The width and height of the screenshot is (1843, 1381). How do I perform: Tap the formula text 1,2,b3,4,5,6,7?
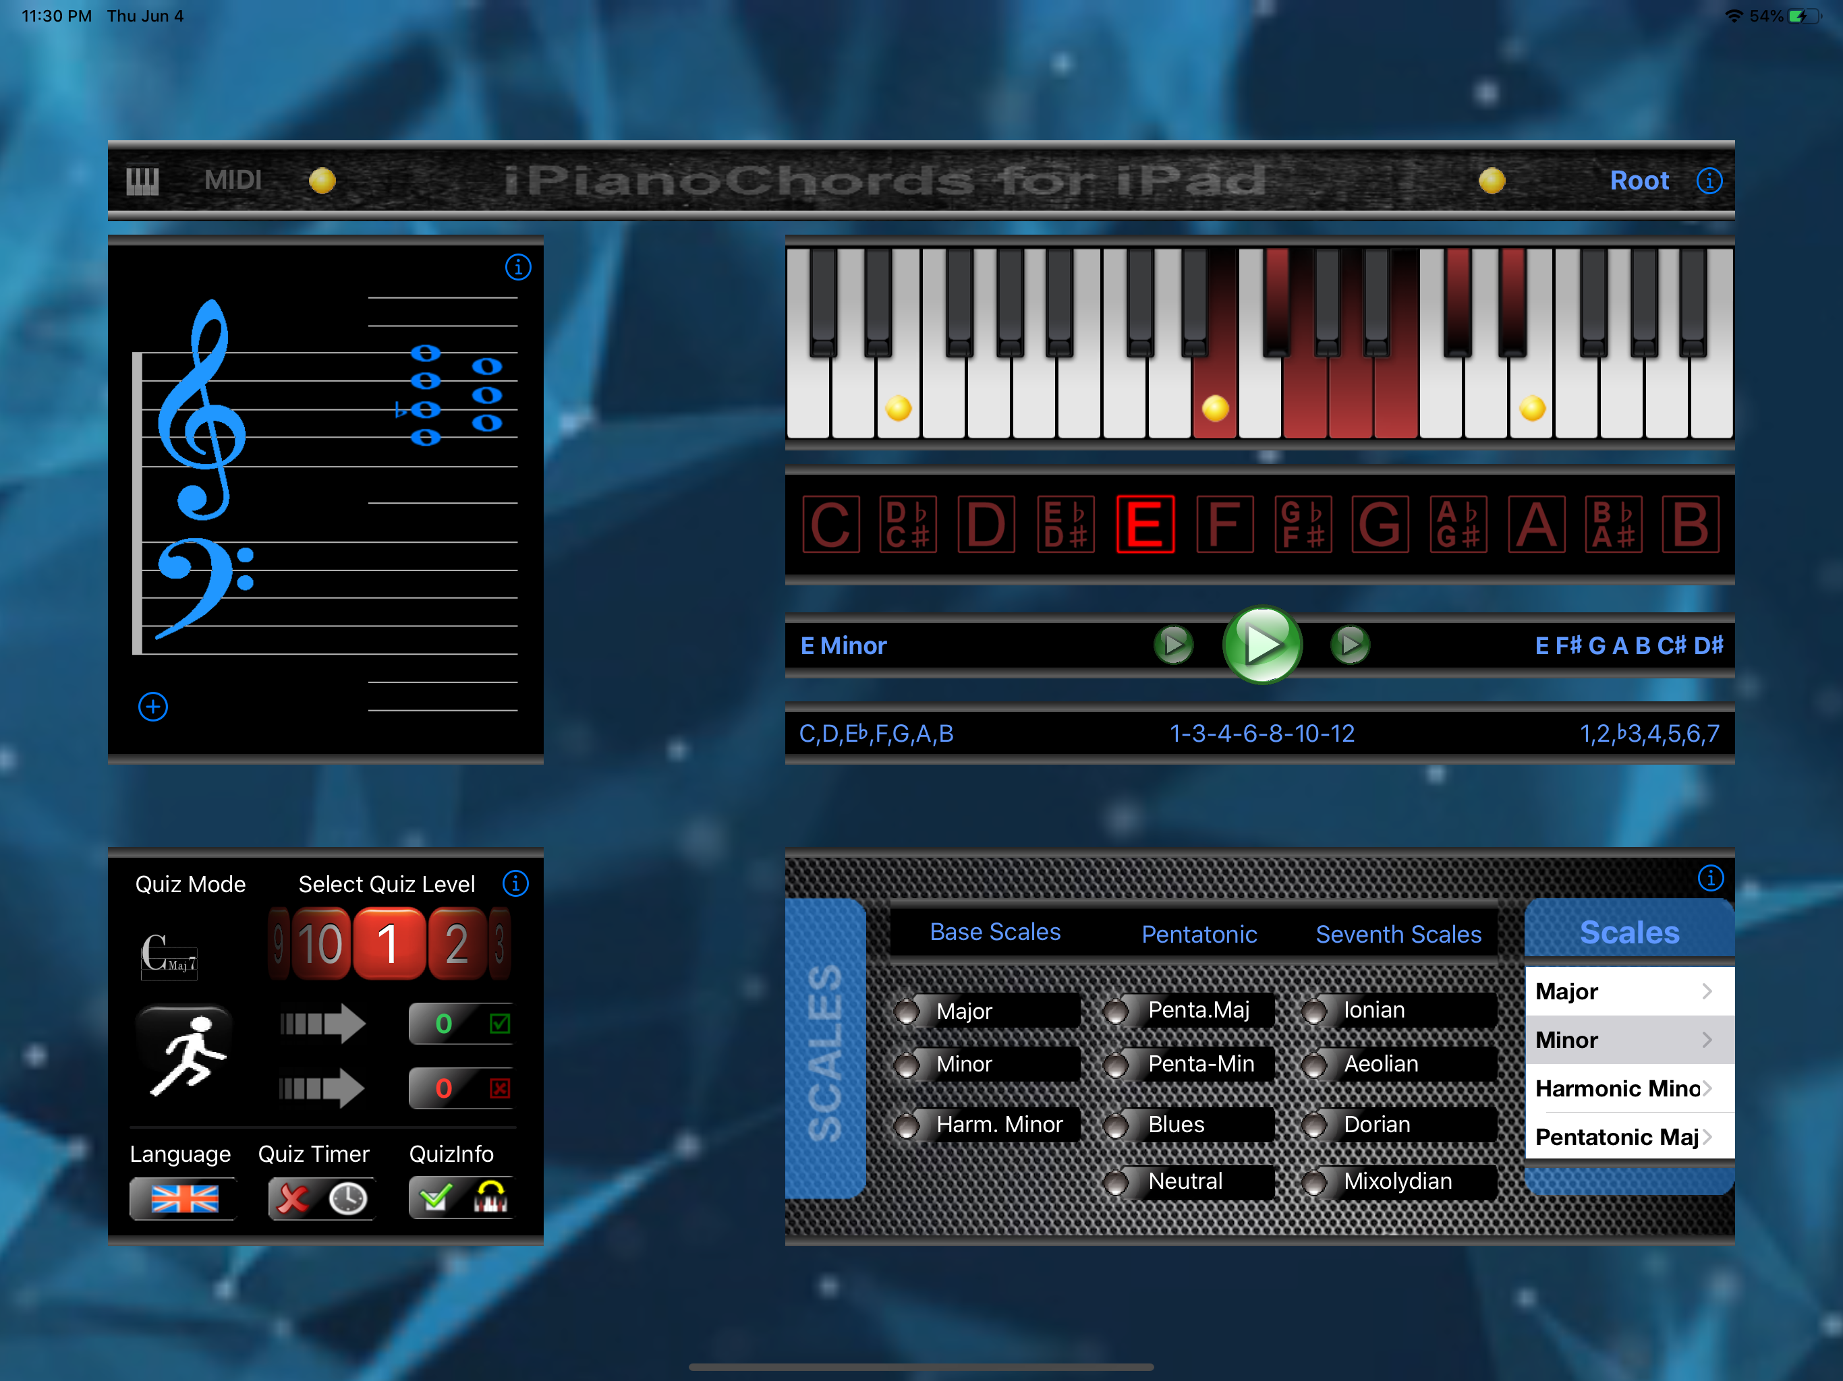click(1649, 734)
